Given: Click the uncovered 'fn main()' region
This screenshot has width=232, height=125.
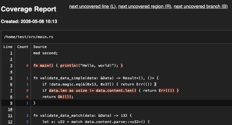Looking at the screenshot, I should pos(43,66).
